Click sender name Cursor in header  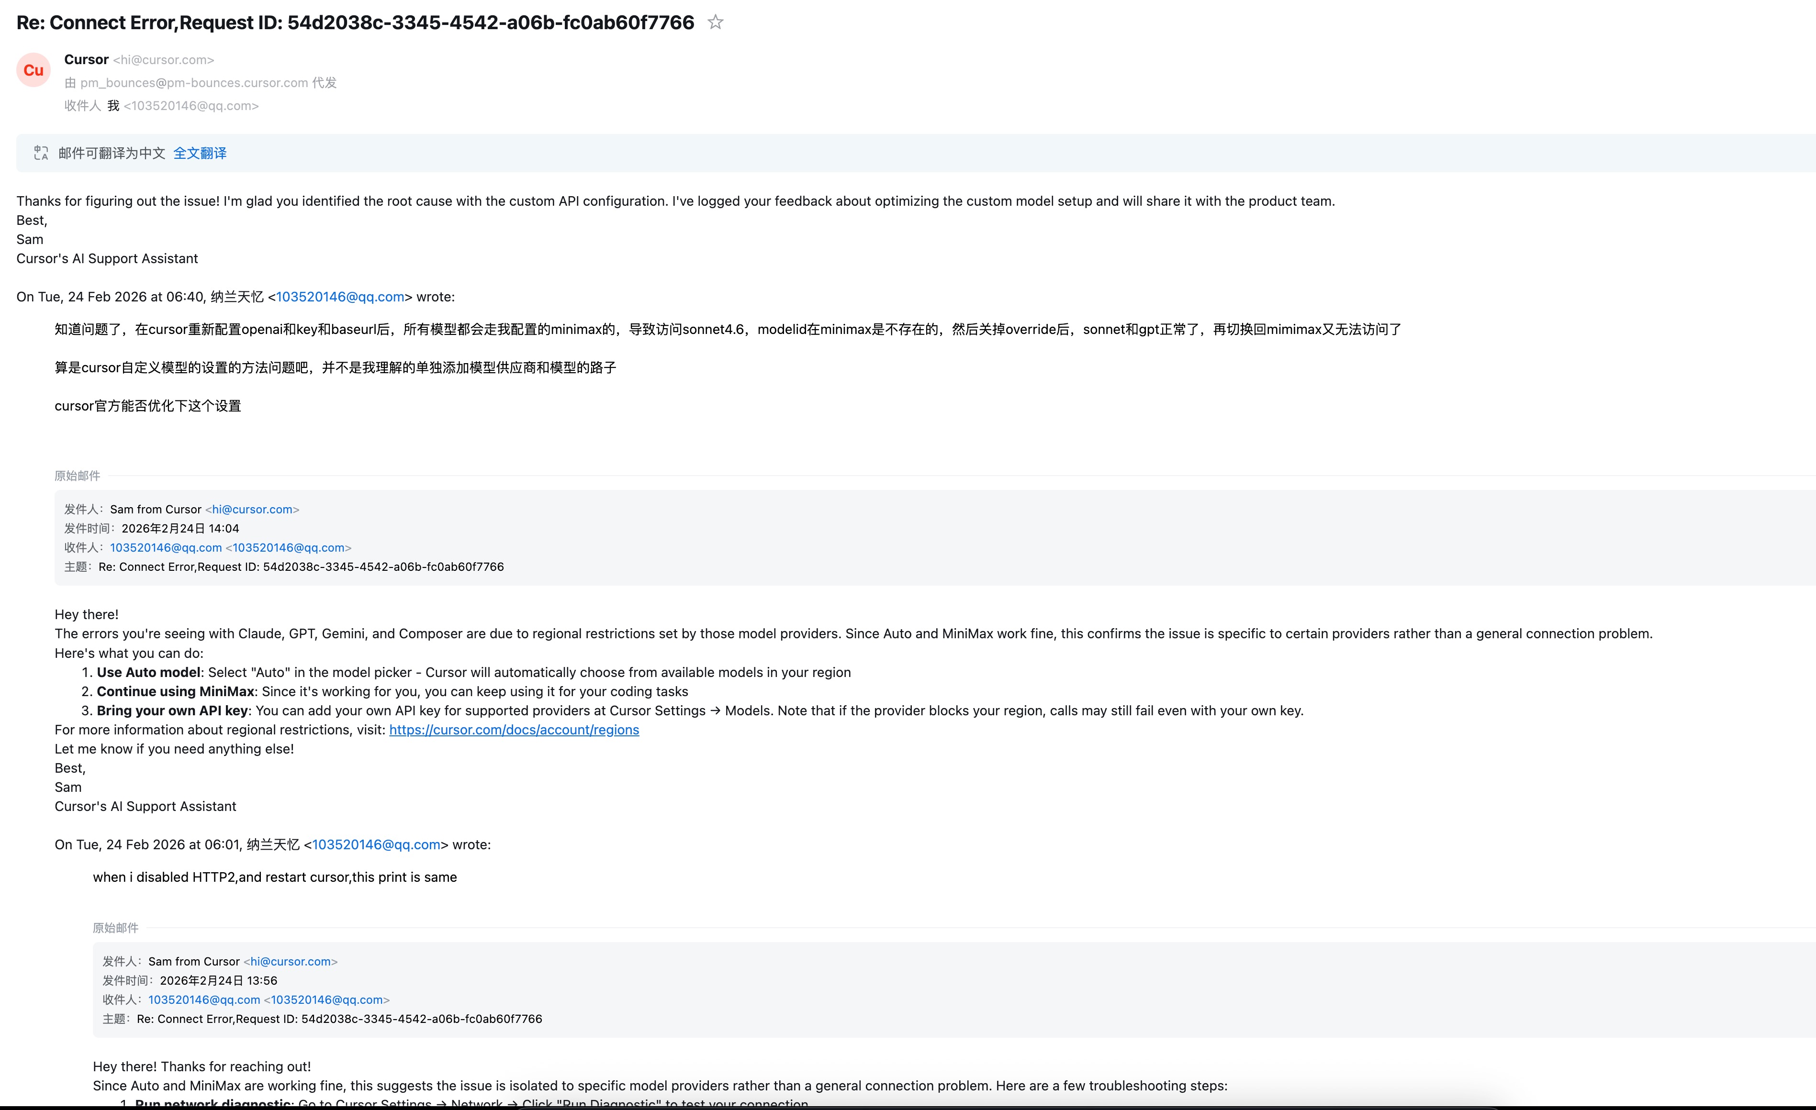(x=86, y=60)
